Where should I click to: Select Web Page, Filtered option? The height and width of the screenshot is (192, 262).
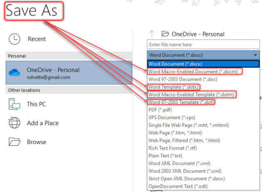point(184,140)
